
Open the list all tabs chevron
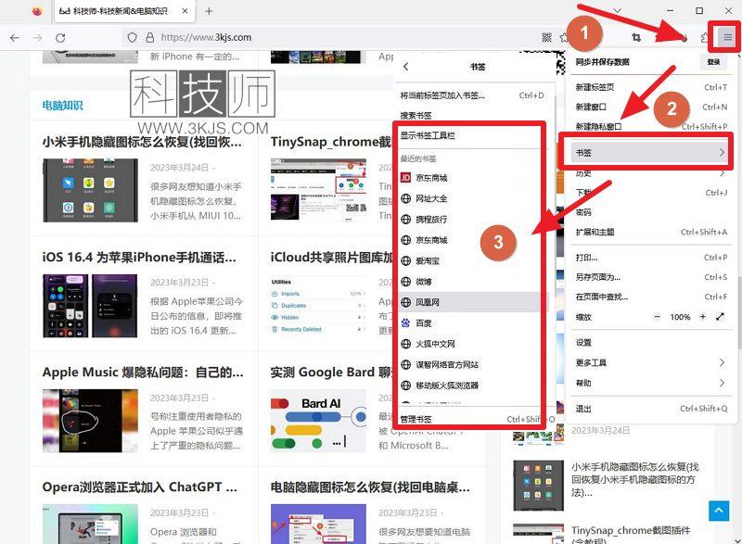coord(617,10)
